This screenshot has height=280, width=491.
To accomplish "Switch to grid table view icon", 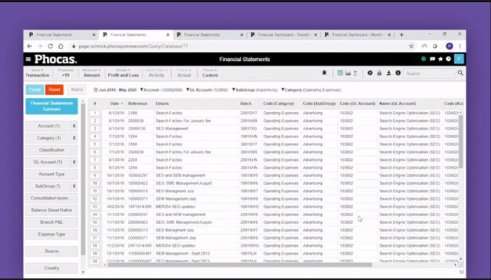I will click(x=340, y=73).
